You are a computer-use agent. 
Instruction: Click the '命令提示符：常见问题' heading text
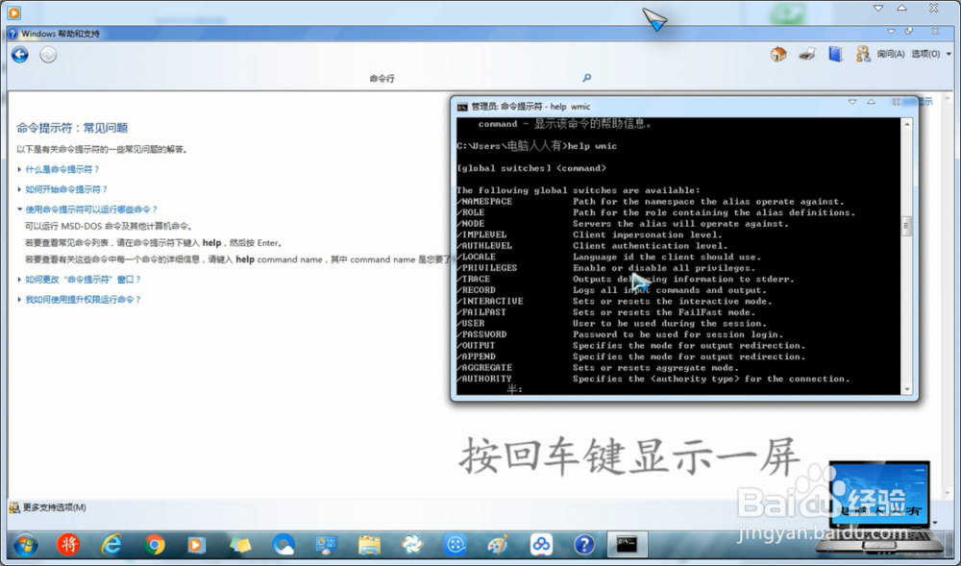pyautogui.click(x=72, y=128)
